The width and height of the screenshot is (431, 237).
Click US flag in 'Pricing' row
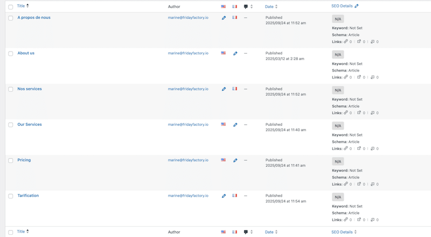223,160
